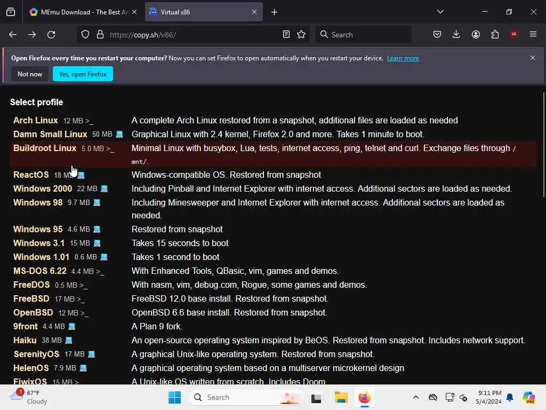Image resolution: width=546 pixels, height=410 pixels.
Task: Launch Damn Small Linux profile
Action: [50, 134]
